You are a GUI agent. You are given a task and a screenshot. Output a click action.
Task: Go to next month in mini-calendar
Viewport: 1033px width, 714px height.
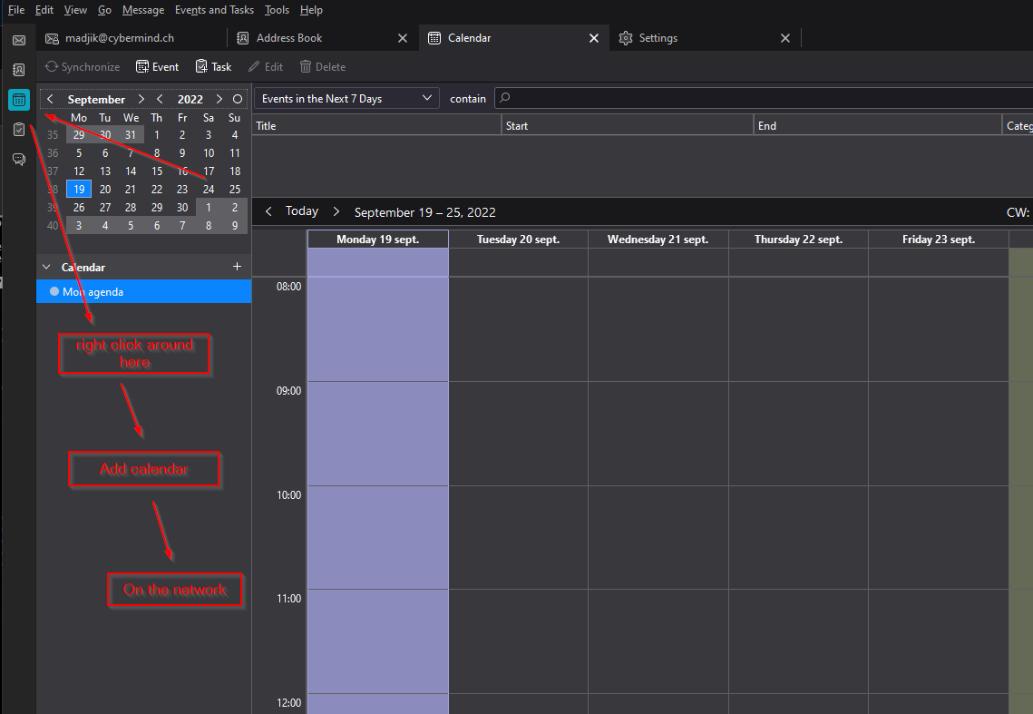(x=141, y=99)
